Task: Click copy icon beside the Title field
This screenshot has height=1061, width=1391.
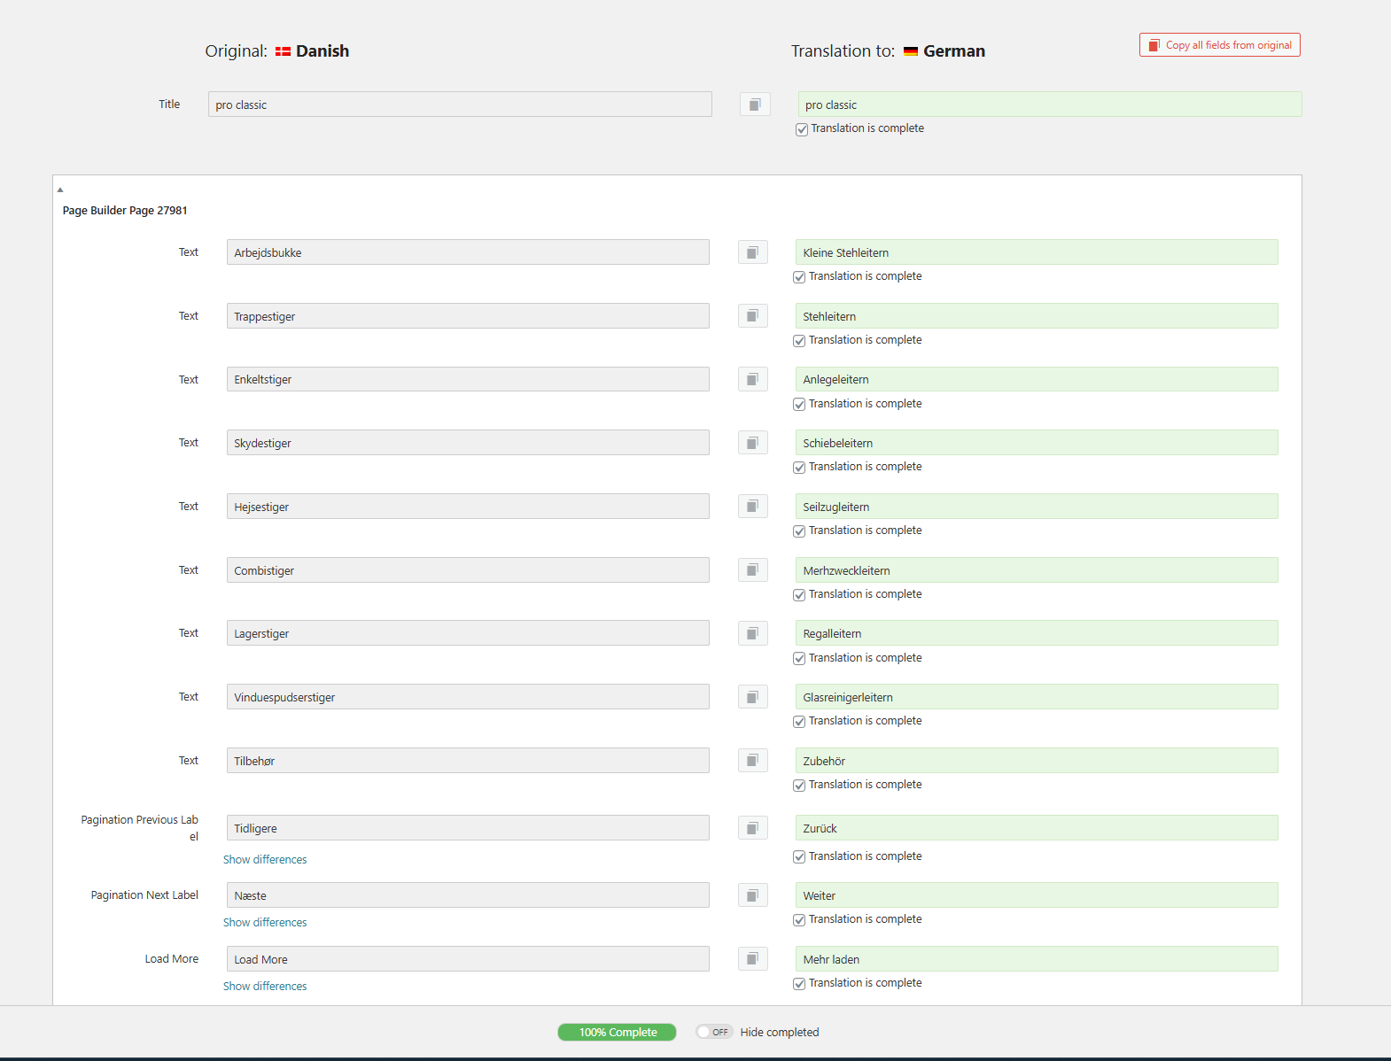Action: point(755,105)
